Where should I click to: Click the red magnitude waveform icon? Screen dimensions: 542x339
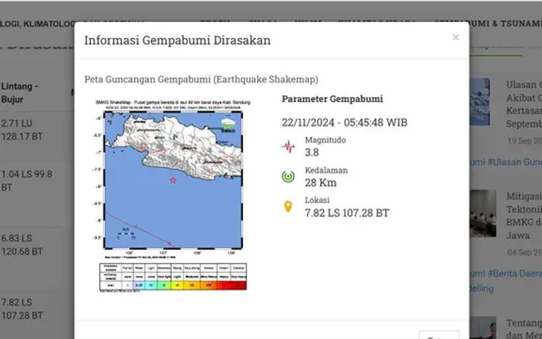(288, 147)
